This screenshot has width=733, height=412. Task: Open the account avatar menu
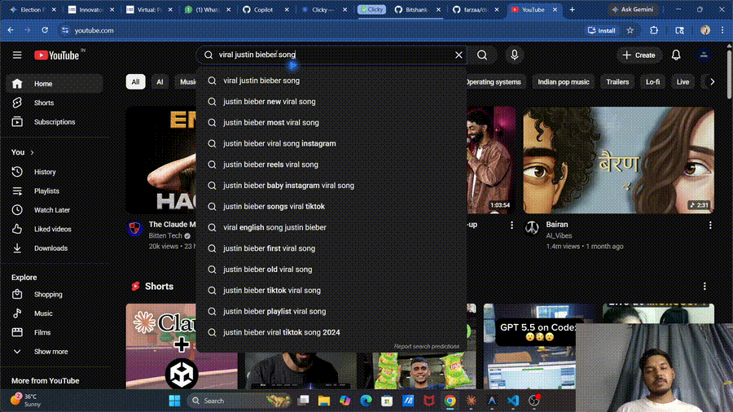coord(704,55)
